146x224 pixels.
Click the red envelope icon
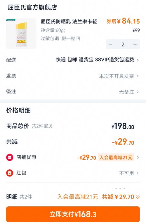click(x=10, y=173)
